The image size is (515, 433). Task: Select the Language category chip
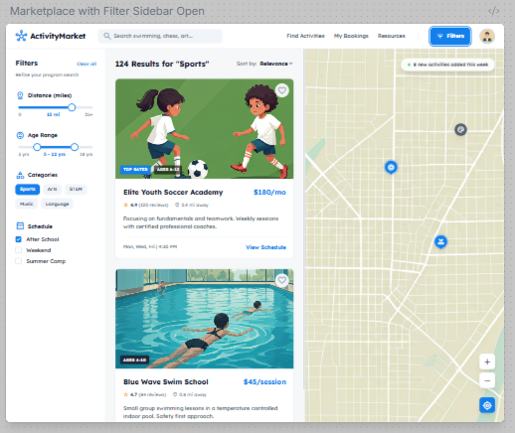point(57,204)
